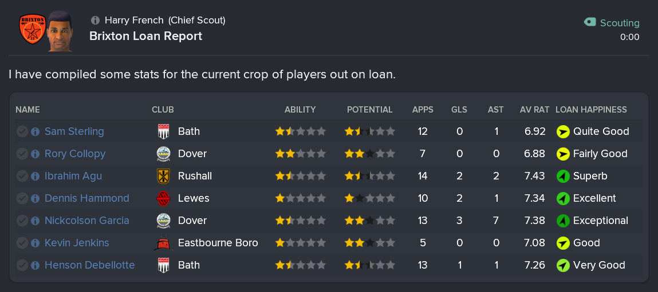Sort table by AV RAT column
658x292 pixels.
[534, 110]
